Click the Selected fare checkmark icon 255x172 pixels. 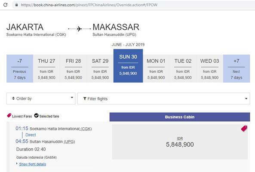point(36,115)
